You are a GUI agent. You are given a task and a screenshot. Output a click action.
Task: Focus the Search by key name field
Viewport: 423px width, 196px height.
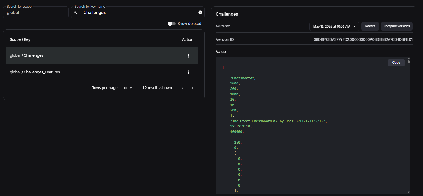pos(138,12)
